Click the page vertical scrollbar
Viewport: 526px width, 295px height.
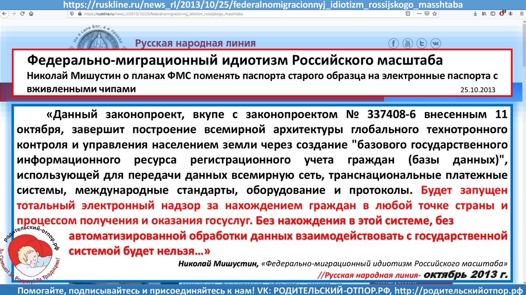point(524,151)
